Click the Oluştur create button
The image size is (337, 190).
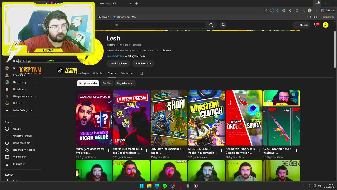click(x=301, y=25)
